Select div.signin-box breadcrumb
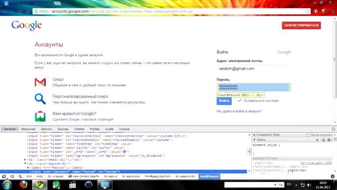 (131, 176)
